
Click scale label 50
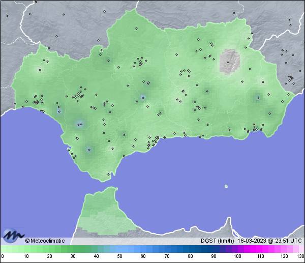(119, 256)
